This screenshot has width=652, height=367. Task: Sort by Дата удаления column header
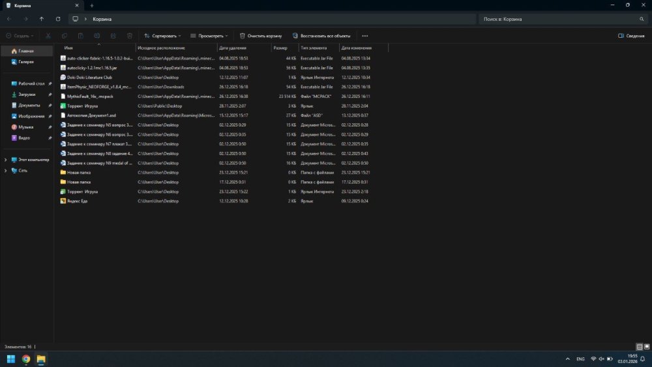pyautogui.click(x=244, y=48)
